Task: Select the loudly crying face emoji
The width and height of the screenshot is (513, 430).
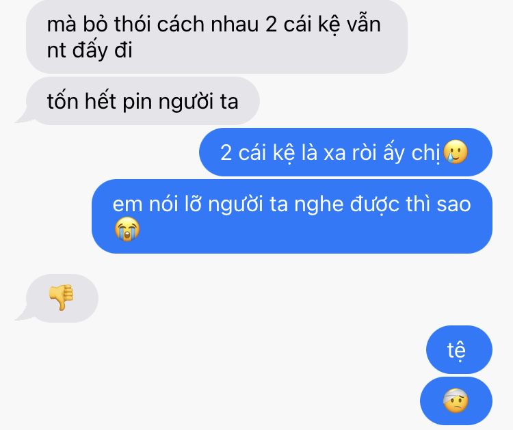Action: [x=127, y=229]
